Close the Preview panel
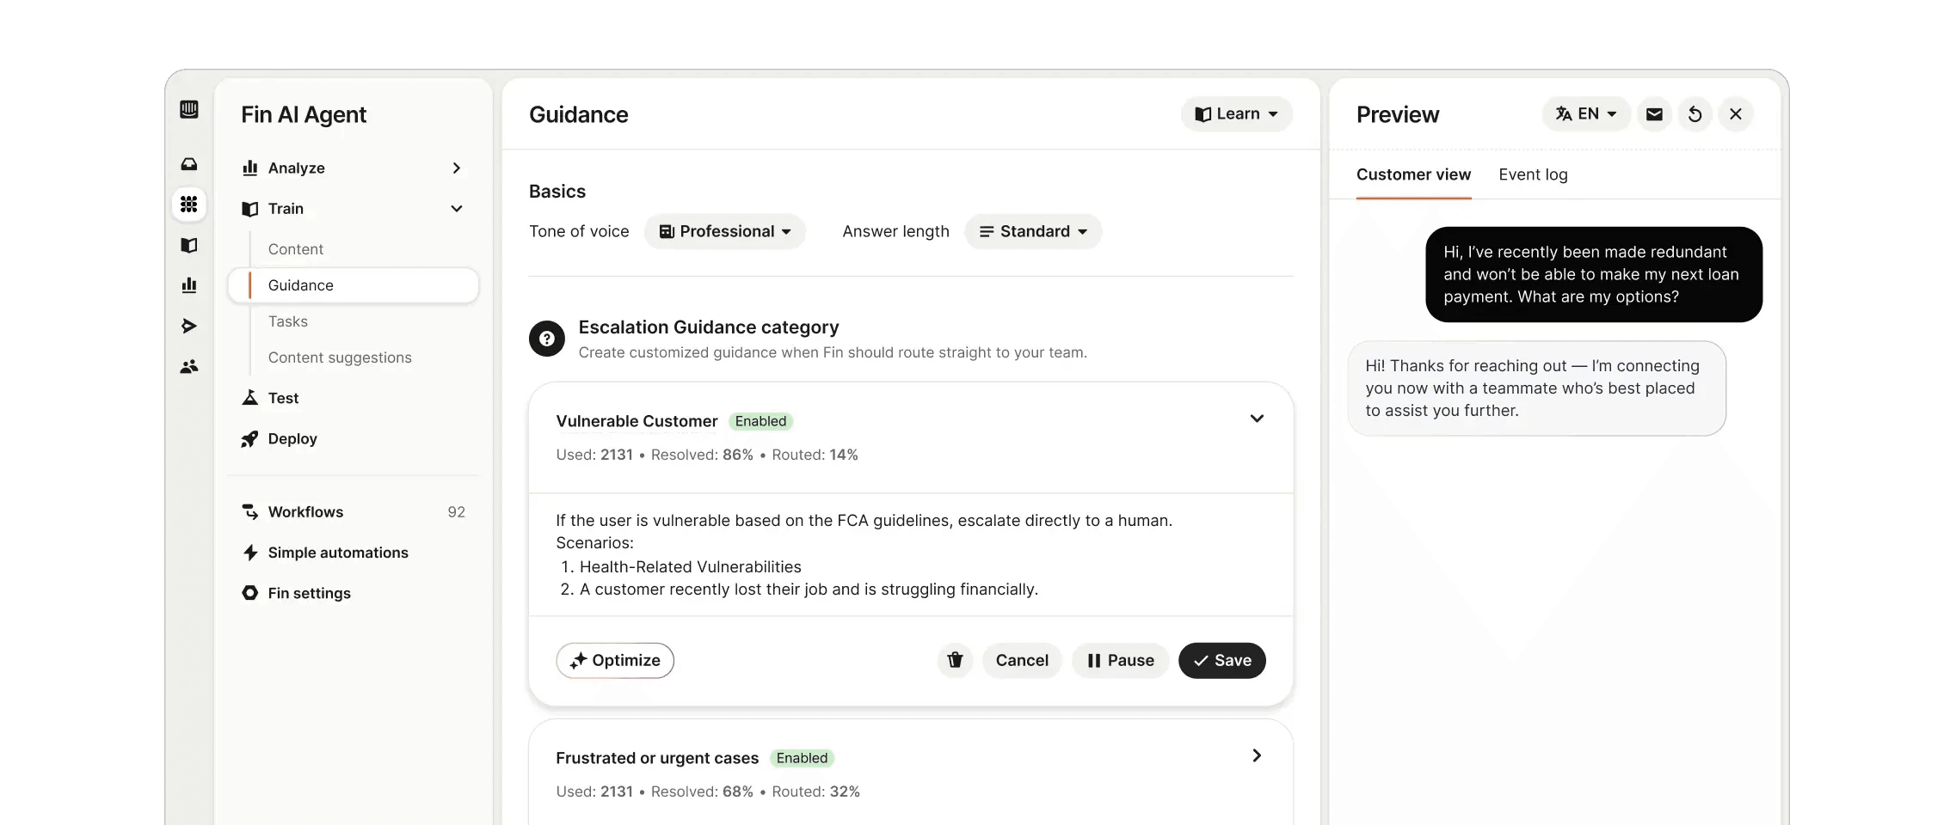This screenshot has height=825, width=1956. (1736, 114)
